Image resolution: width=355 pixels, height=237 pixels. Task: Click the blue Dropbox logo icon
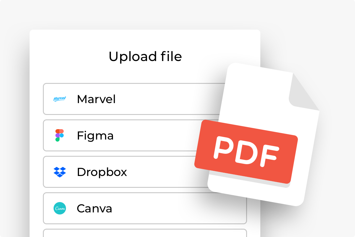pyautogui.click(x=60, y=172)
